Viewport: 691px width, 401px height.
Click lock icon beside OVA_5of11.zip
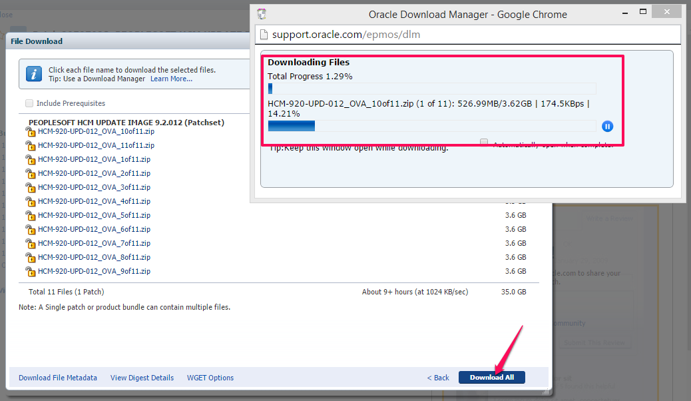[x=30, y=216]
